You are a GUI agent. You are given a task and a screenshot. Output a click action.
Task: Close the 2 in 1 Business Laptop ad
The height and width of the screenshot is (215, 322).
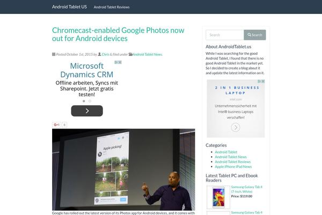click(x=263, y=81)
